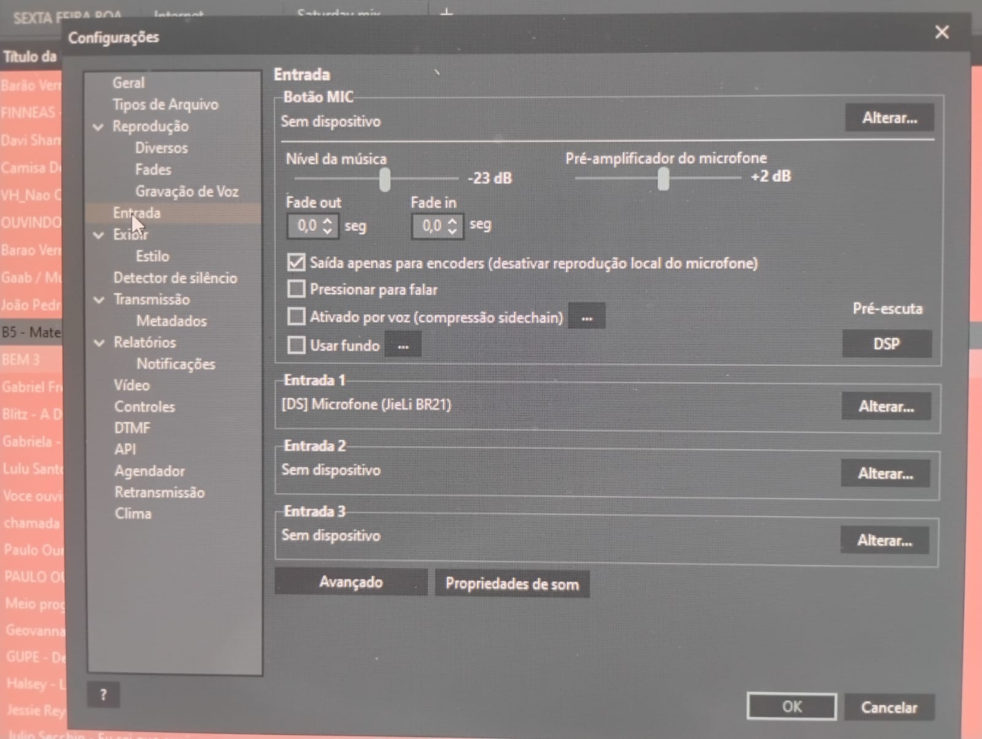The image size is (982, 739).
Task: Open Usar fundo ellipsis options button
Action: (x=403, y=346)
